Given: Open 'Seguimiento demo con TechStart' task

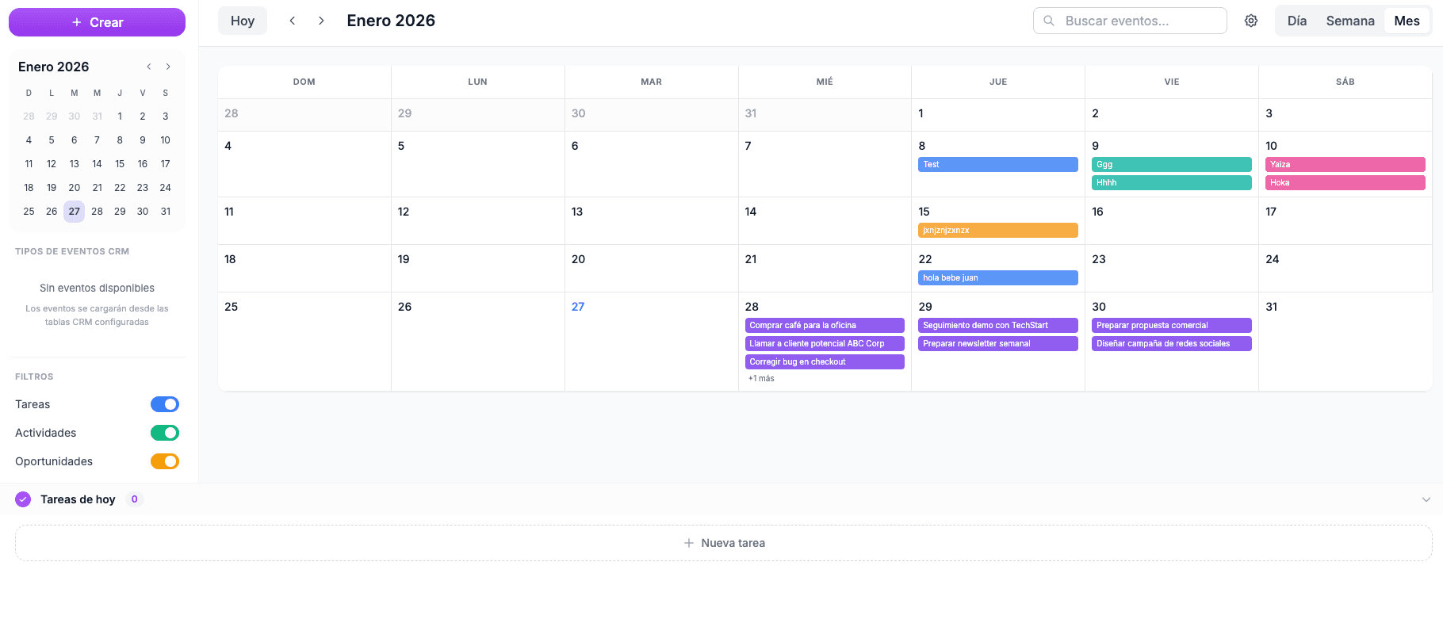Looking at the screenshot, I should pyautogui.click(x=998, y=326).
